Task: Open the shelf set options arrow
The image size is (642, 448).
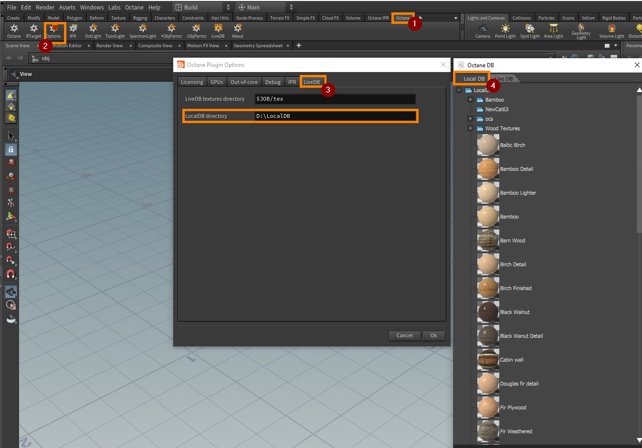Action: (456, 18)
